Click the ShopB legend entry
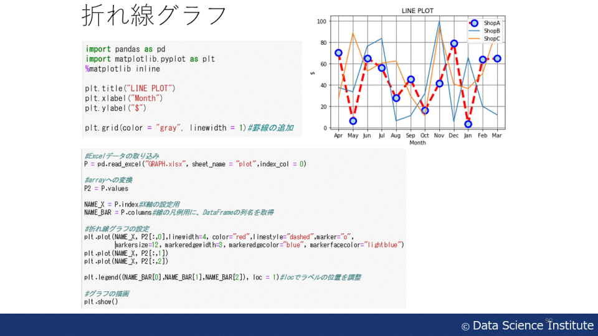Image resolution: width=598 pixels, height=336 pixels. tap(491, 30)
